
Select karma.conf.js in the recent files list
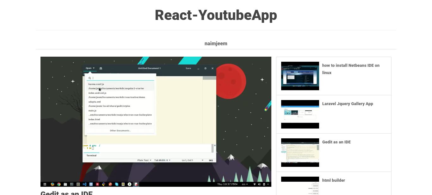coord(120,86)
